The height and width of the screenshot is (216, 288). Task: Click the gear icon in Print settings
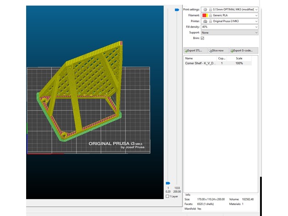(x=205, y=10)
